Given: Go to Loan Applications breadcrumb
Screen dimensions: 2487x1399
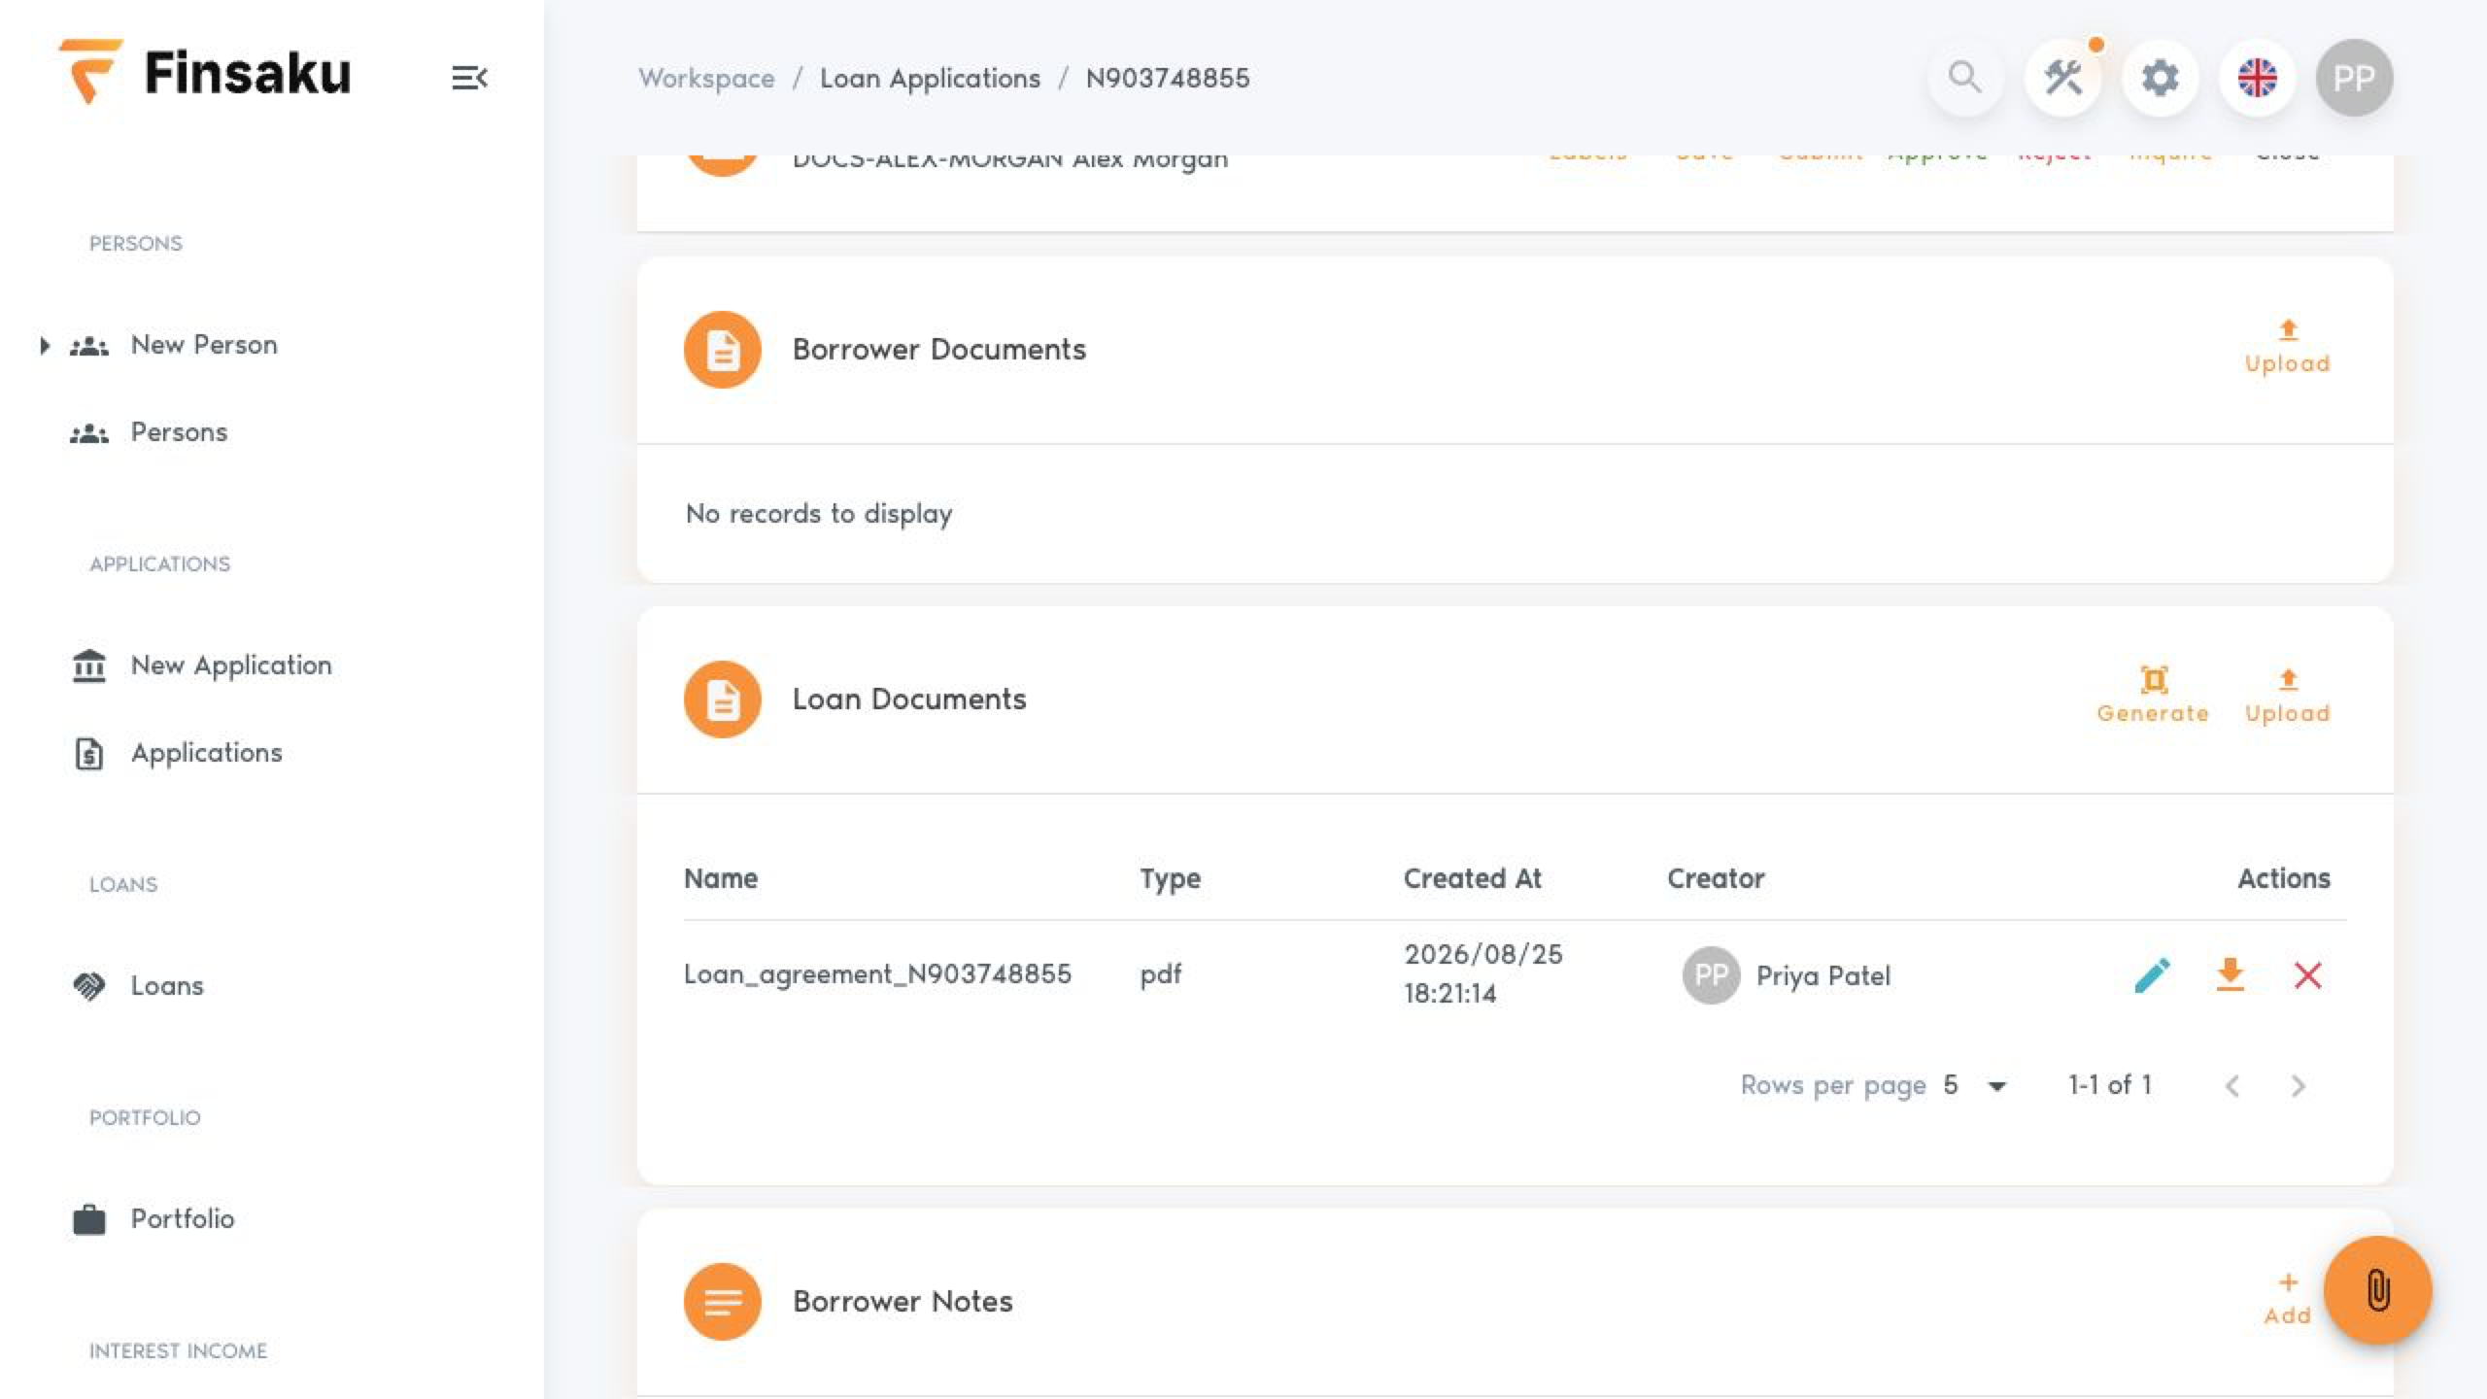Looking at the screenshot, I should (x=930, y=78).
